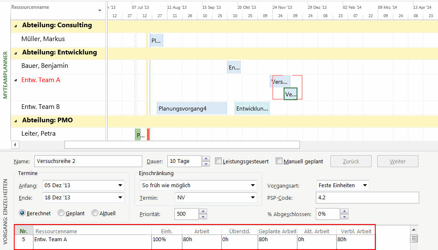Expand the Vorgangsart dropdown list

pos(365,185)
